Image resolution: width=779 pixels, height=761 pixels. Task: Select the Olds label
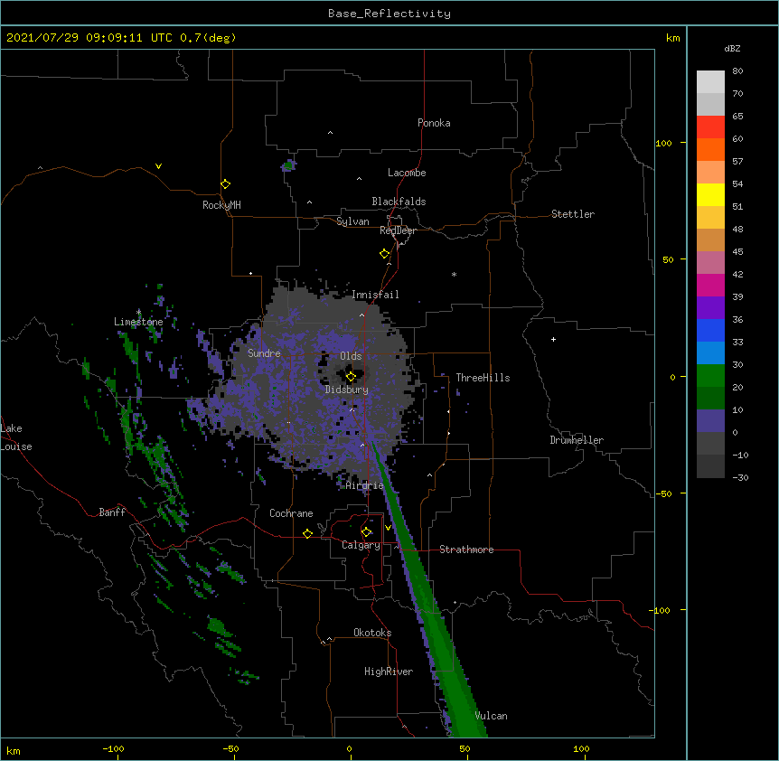pos(351,356)
